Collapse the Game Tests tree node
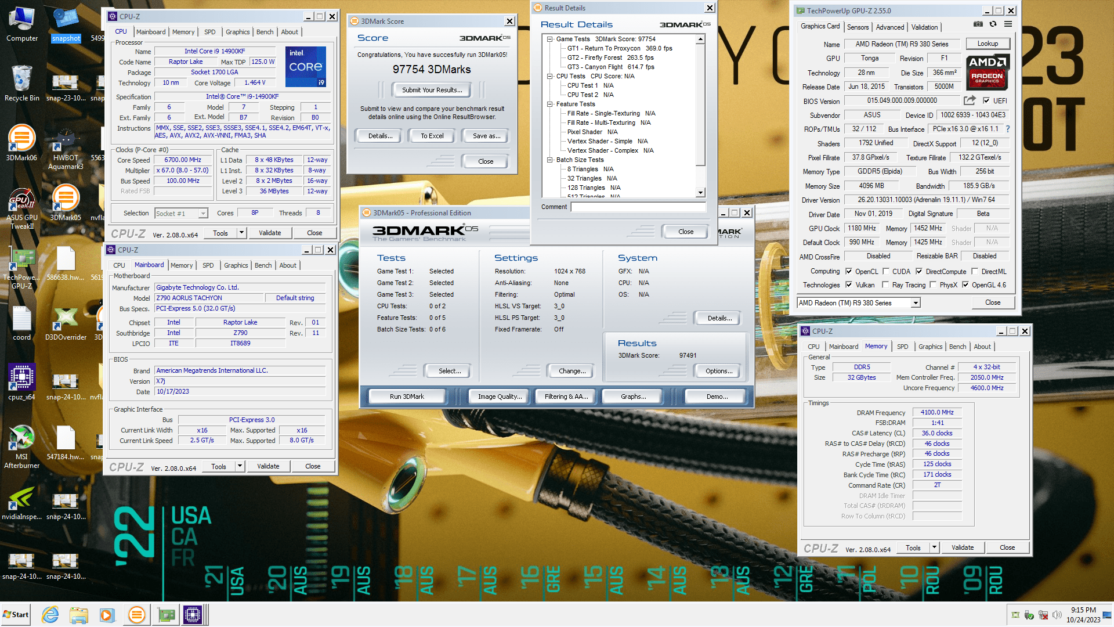 pos(549,39)
